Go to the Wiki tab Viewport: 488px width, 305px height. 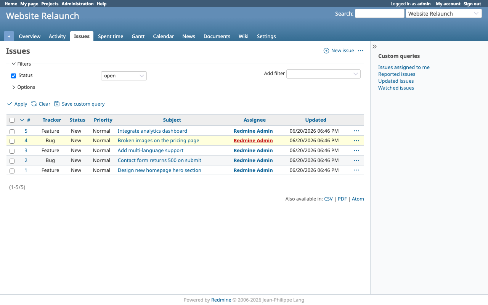tap(244, 36)
